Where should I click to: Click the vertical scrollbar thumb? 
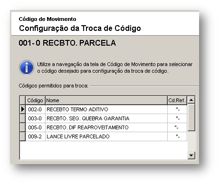click(191, 117)
